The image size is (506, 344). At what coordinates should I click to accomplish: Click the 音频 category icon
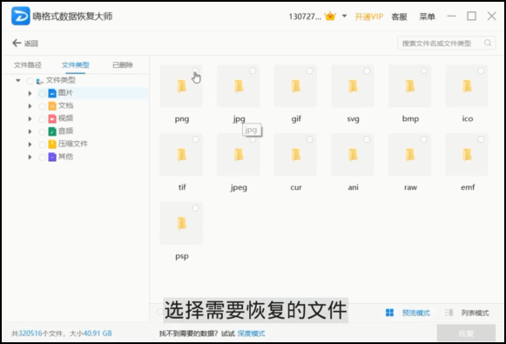52,132
